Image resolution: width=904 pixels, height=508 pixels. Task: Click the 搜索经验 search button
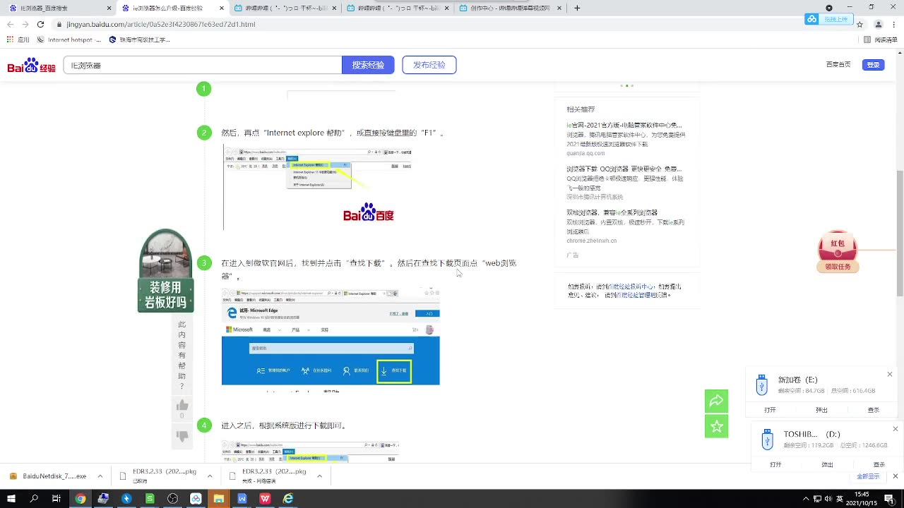(x=368, y=65)
